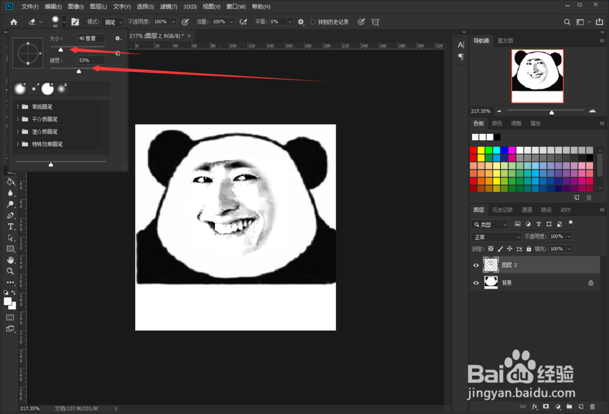Open smoothing options gear icon

[x=301, y=22]
